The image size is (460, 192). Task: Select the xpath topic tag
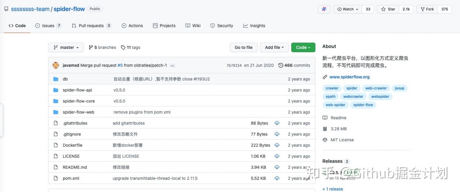(331, 96)
